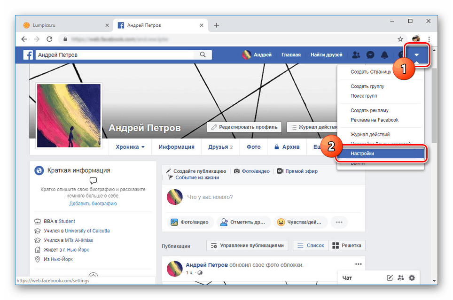Go back with browser back arrow
This screenshot has height=300, width=453.
click(24, 39)
